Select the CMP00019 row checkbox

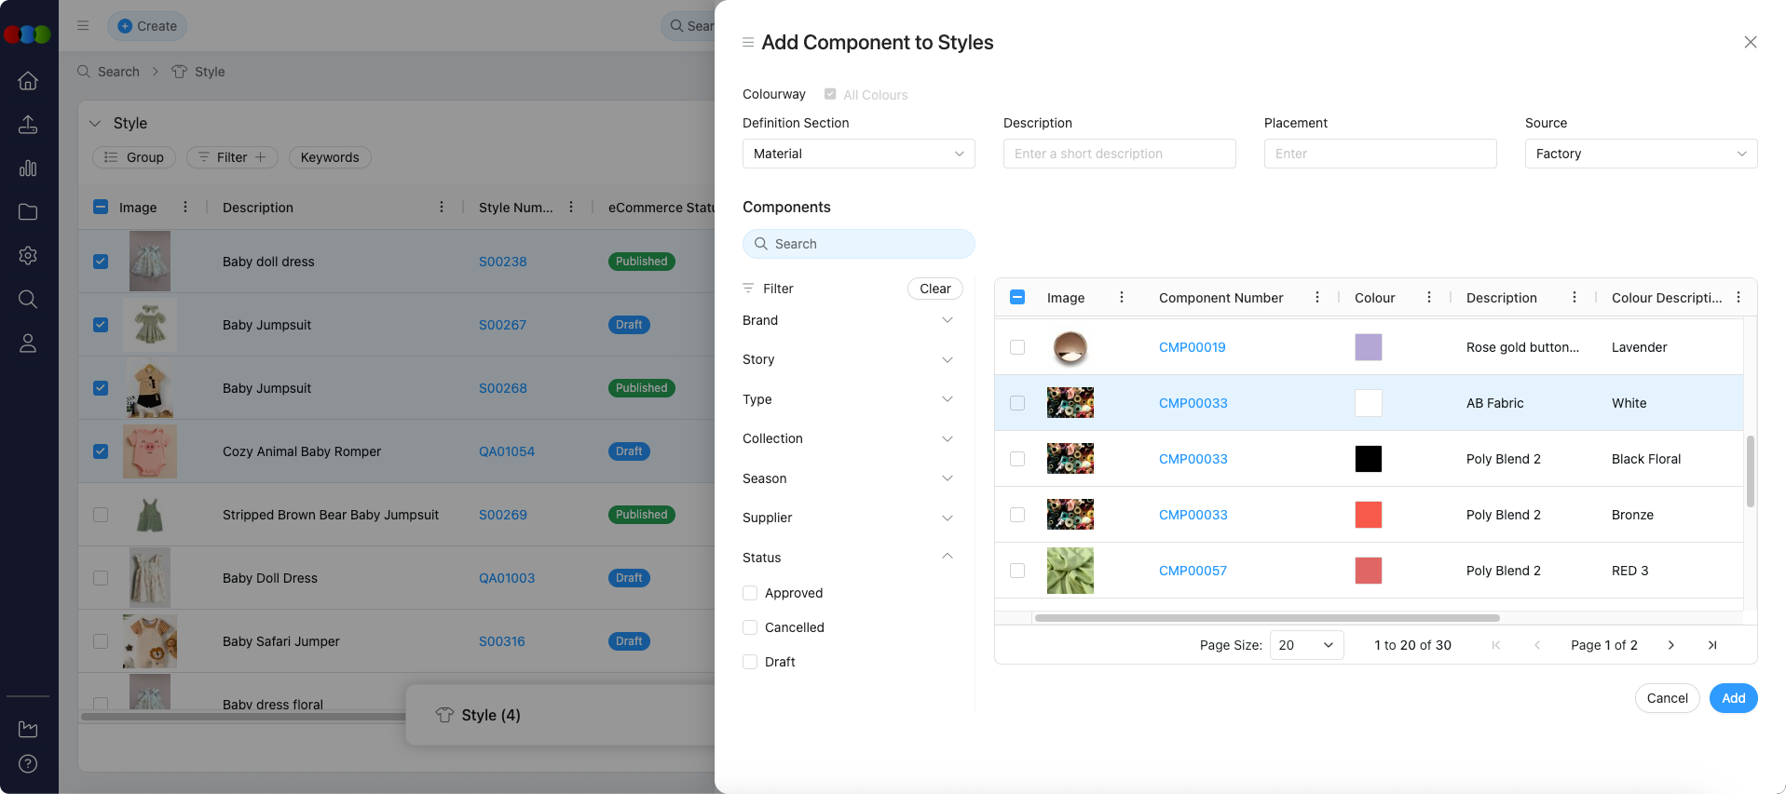1017,347
